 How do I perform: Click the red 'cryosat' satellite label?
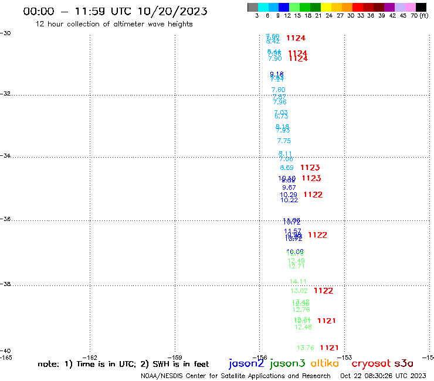pyautogui.click(x=371, y=363)
